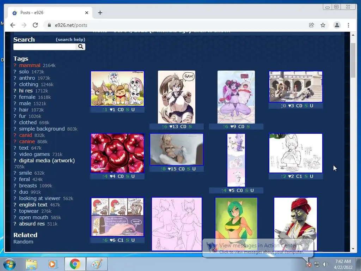Screen dimensions: 361x271
Task: Select the absurd res tag link
Action: [32, 223]
